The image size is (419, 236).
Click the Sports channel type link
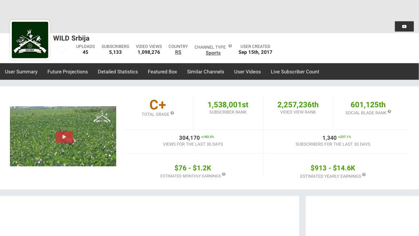213,53
